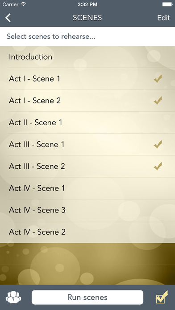Tap the SCENES title in navigation bar
The image size is (175, 310).
tap(87, 18)
